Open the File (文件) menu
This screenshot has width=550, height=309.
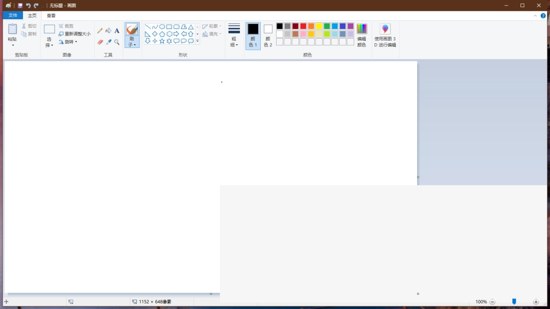pyautogui.click(x=13, y=15)
